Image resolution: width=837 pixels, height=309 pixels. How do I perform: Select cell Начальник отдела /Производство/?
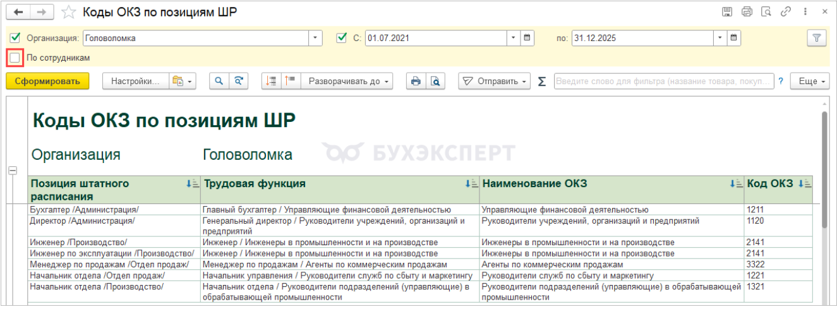(114, 292)
